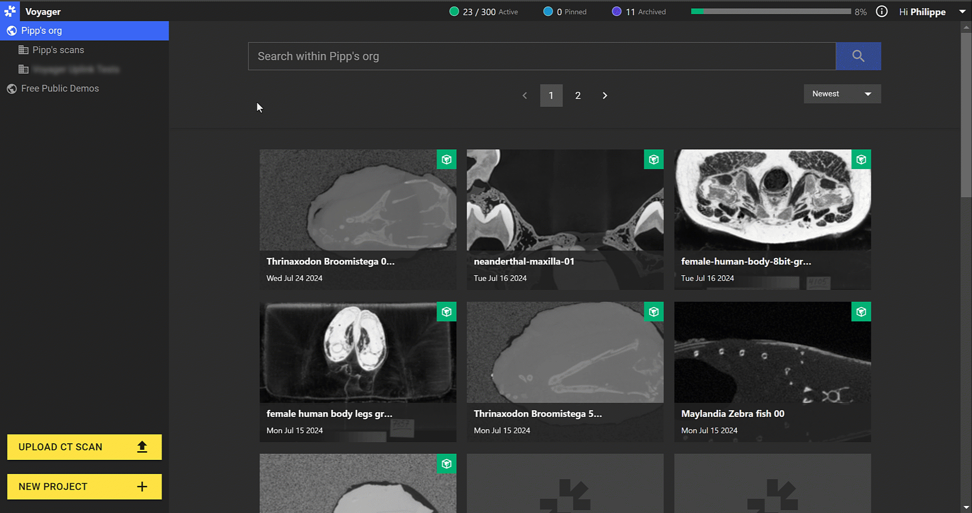Click the scrollbar down arrow
972x513 pixels.
[x=966, y=507]
